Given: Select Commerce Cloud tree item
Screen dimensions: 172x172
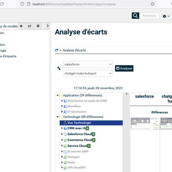Looking at the screenshot, I should point(80,140).
